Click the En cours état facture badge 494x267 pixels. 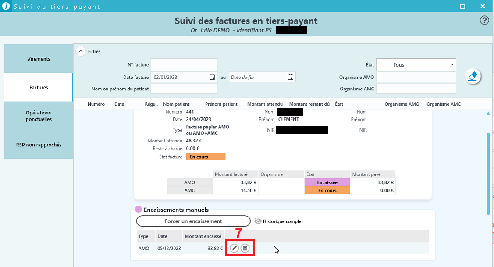click(206, 157)
